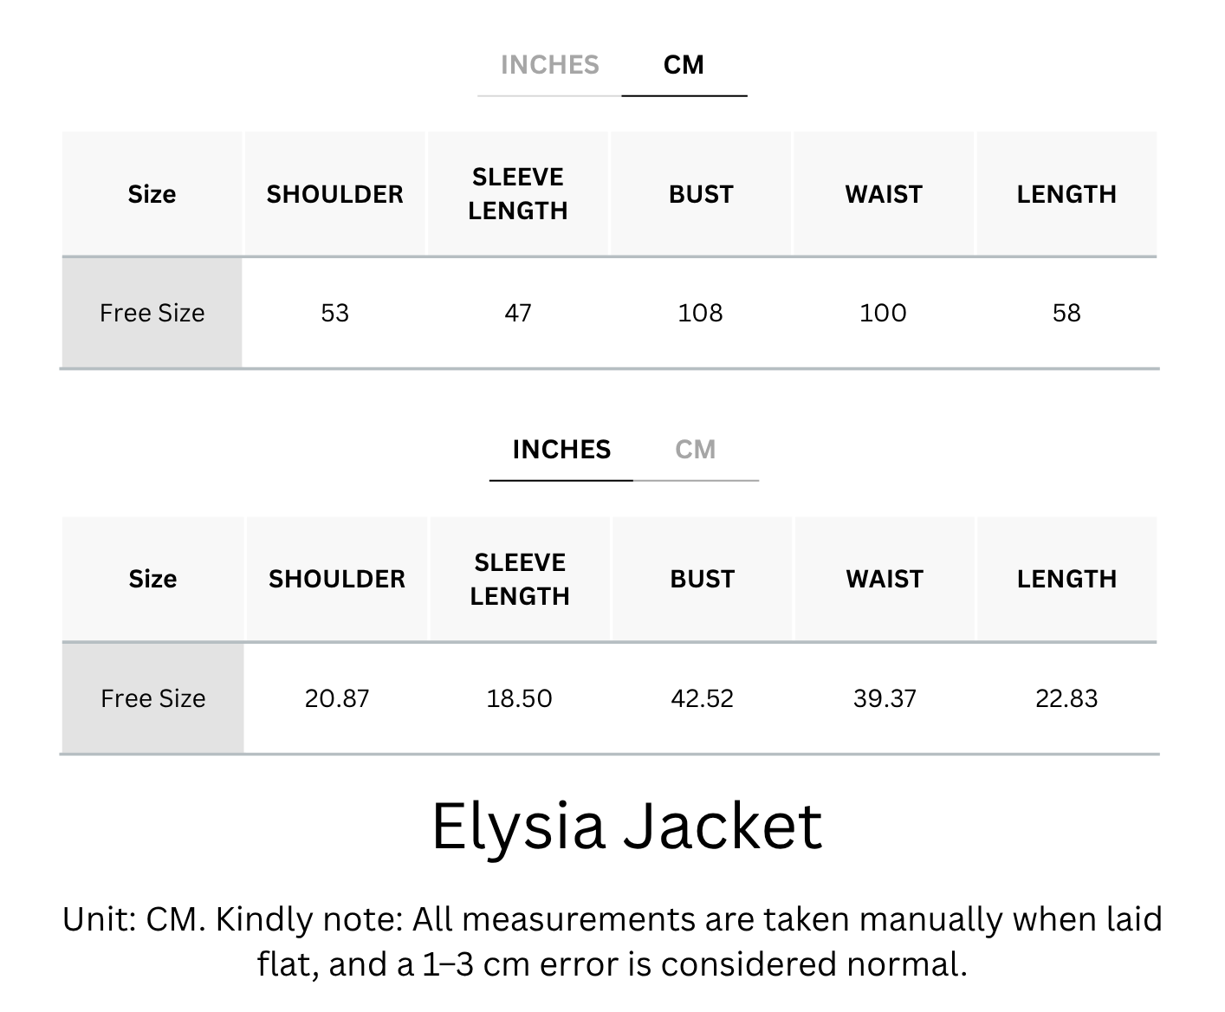Click length value 22.83
This screenshot has height=1012, width=1225.
[1066, 698]
